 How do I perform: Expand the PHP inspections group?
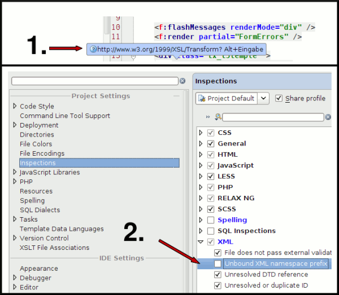[201, 187]
